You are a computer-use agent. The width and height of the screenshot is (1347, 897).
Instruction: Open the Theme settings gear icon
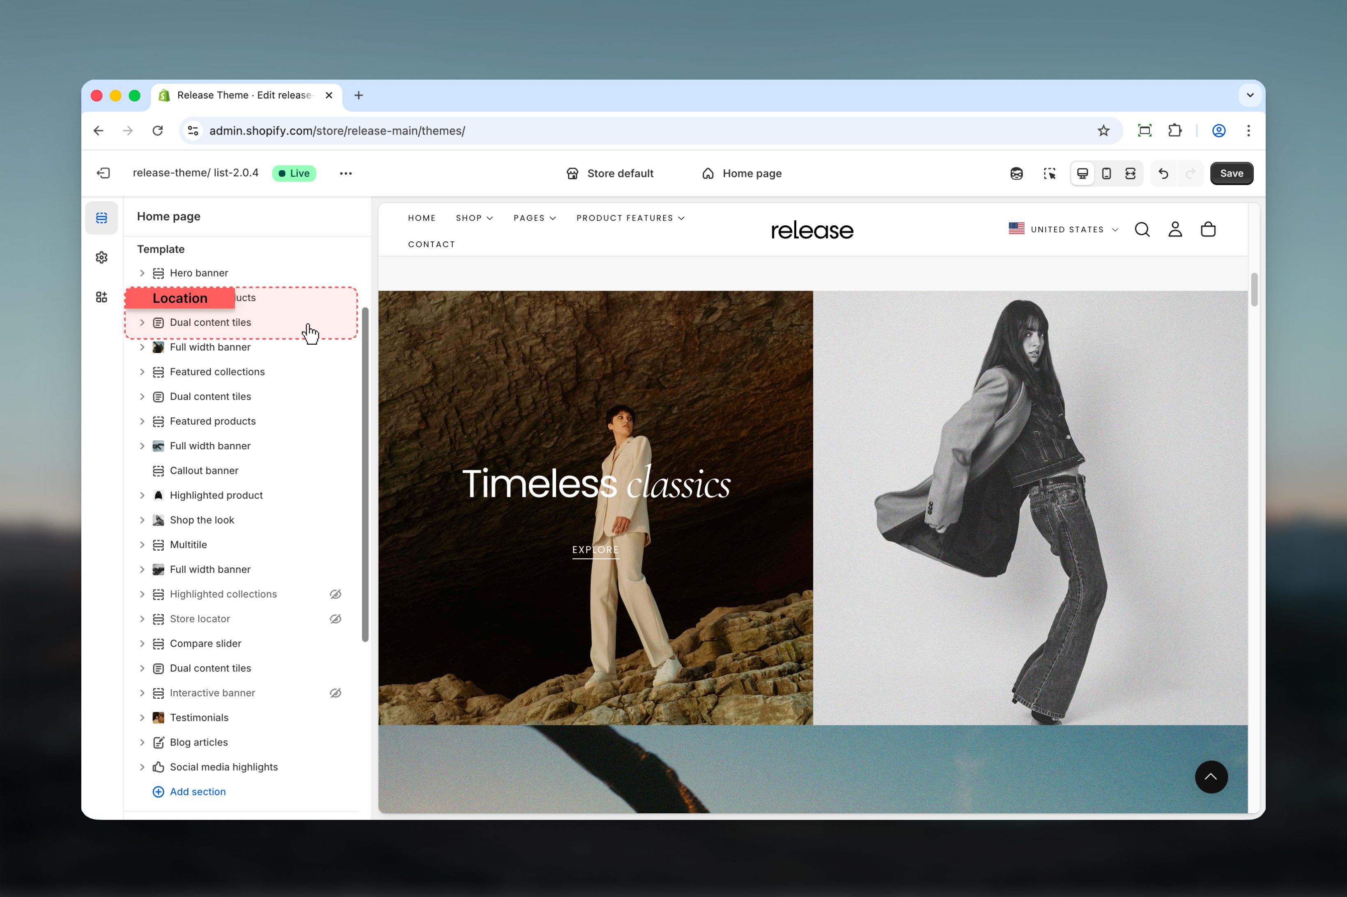101,257
